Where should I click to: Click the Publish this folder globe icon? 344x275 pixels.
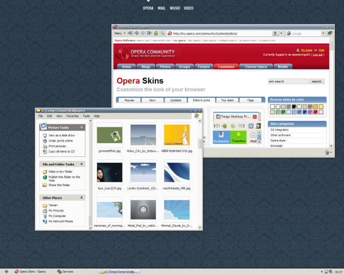(45, 177)
